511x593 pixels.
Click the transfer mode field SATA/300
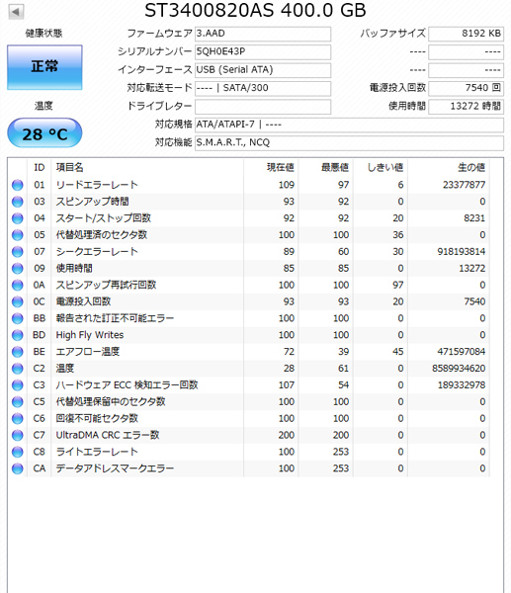pos(263,88)
